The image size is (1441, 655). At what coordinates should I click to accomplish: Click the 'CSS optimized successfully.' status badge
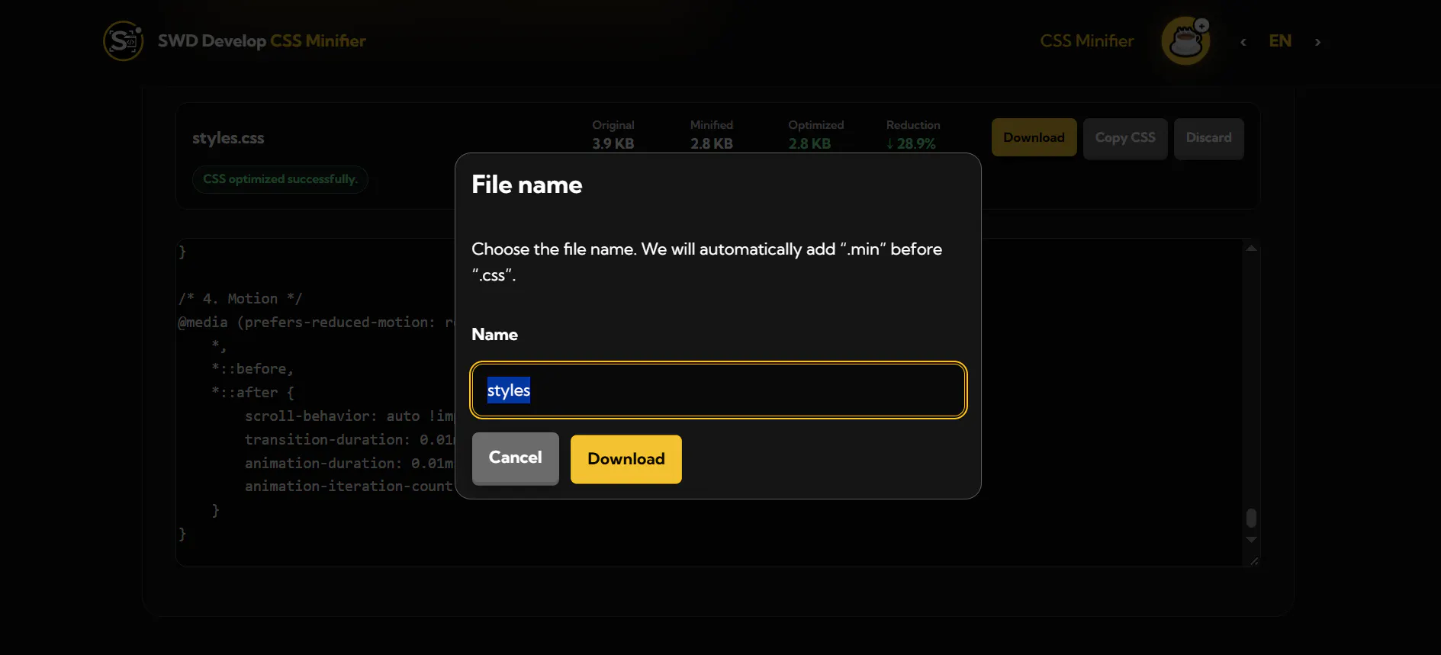coord(280,179)
